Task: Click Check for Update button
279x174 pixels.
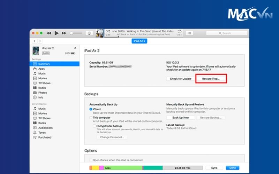Action: (181, 79)
